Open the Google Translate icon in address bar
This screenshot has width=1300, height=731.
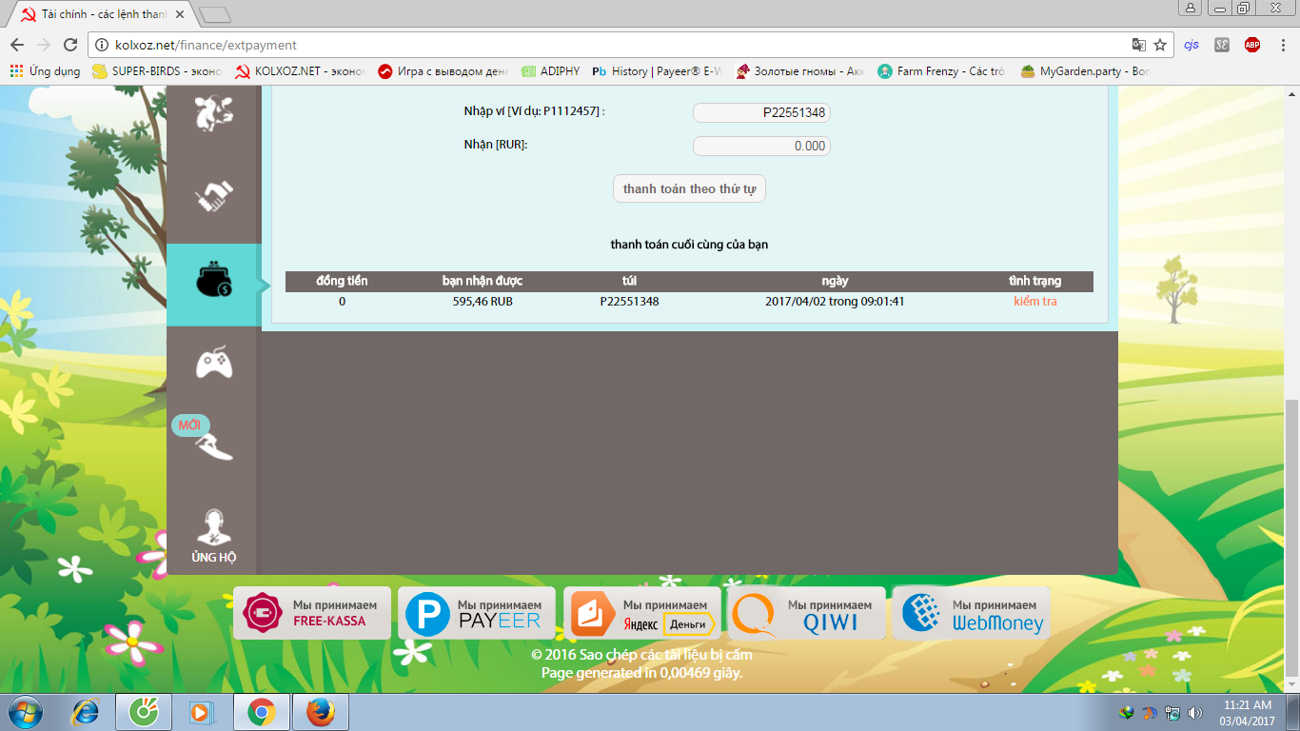point(1138,45)
